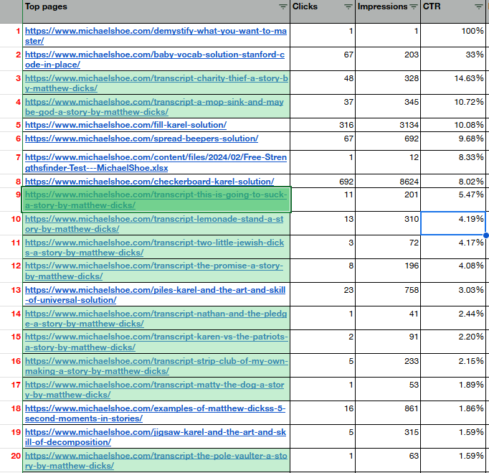This screenshot has width=489, height=473.
Task: Select row number 5 header
Action: click(x=17, y=124)
